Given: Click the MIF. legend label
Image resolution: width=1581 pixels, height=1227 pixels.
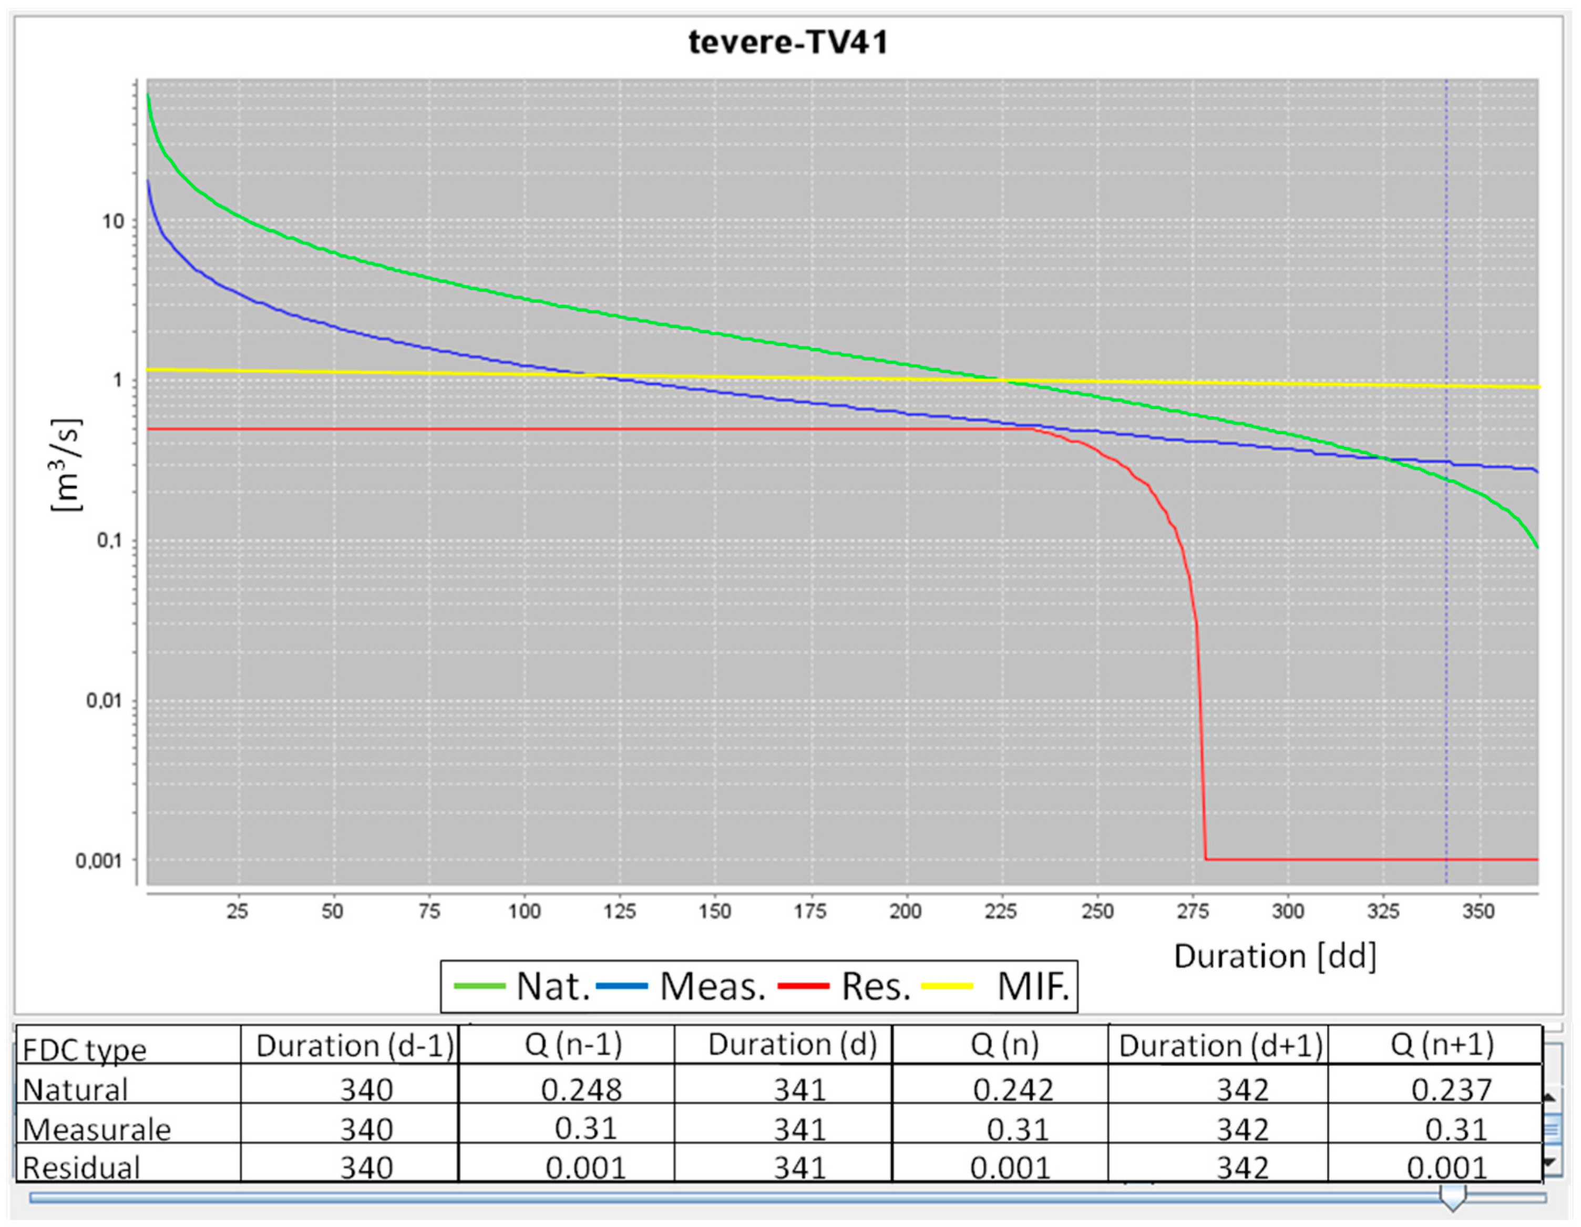Looking at the screenshot, I should [x=1033, y=986].
